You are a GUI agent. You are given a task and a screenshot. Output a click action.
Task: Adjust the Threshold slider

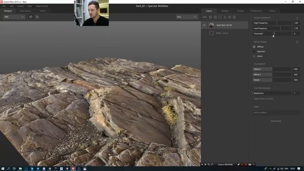tap(272, 34)
